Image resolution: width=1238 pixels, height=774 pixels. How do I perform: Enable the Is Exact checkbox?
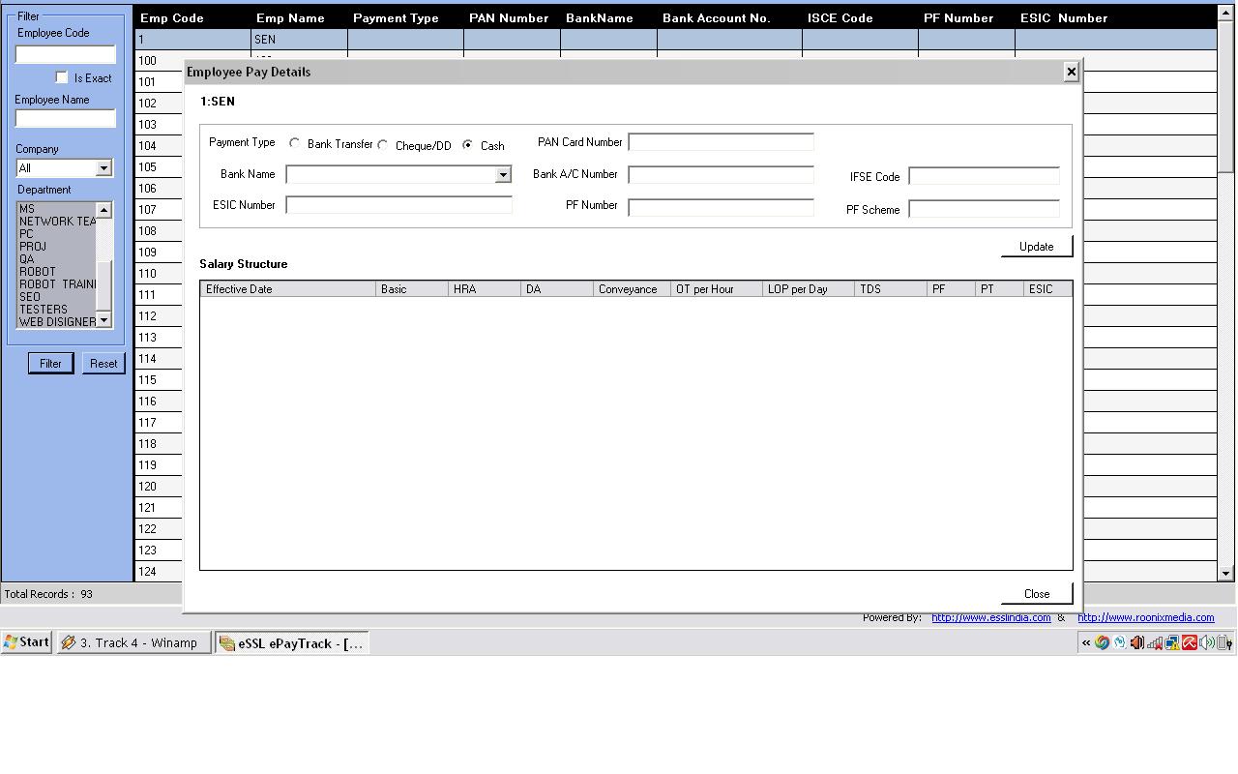(x=62, y=77)
